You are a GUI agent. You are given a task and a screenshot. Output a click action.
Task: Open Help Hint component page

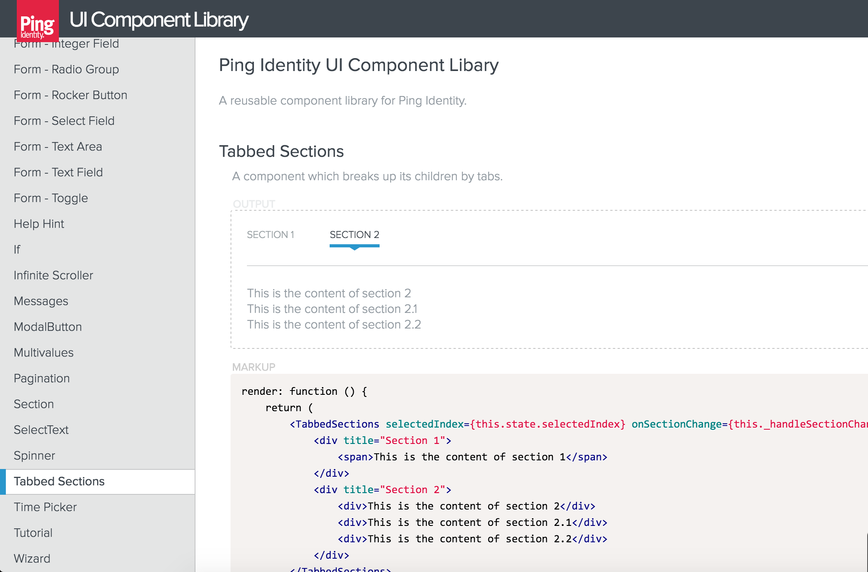(39, 224)
